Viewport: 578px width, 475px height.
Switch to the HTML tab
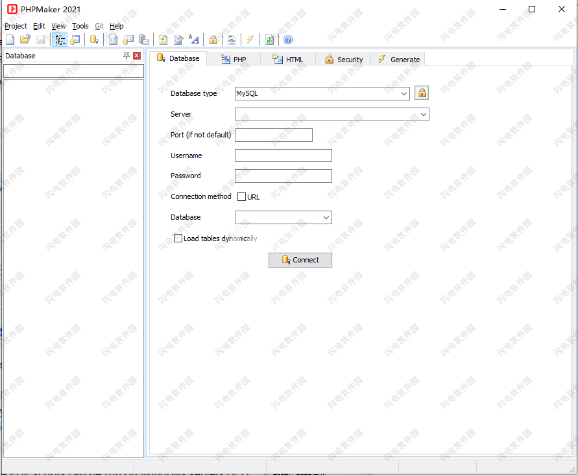(x=288, y=59)
